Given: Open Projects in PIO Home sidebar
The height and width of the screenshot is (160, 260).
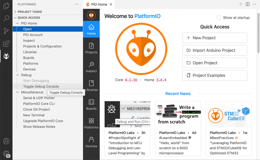Looking at the screenshot, I should 91,48.
